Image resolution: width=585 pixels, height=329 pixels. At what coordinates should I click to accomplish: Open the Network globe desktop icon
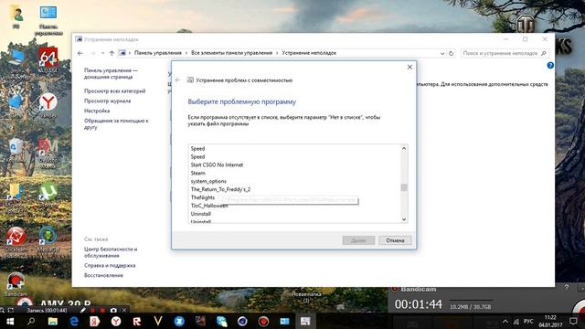tap(16, 102)
